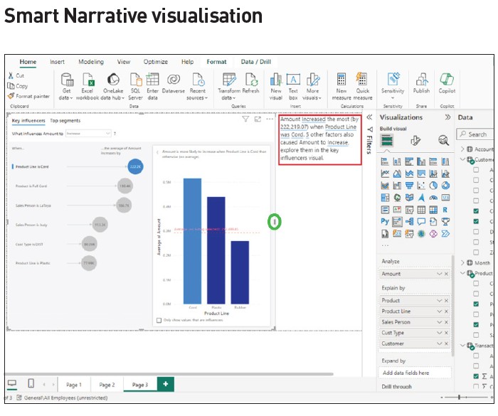Click the Refresh icon

click(x=251, y=81)
